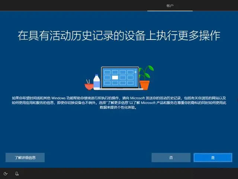Click the 否 (No) button
Screen dimensions: 238x179
171,157
